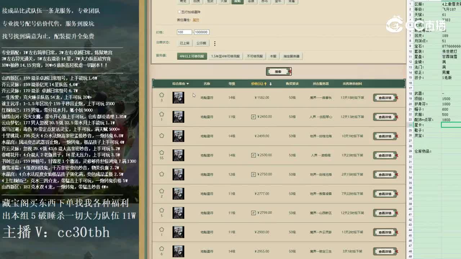
Task: Click the bargain icon beside ¥2450.00
Action: pyautogui.click(x=254, y=117)
